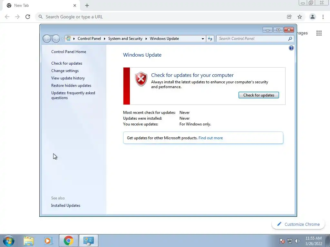This screenshot has width=330, height=247.
Task: Click the Action Center flag tray icon
Action: 282,241
